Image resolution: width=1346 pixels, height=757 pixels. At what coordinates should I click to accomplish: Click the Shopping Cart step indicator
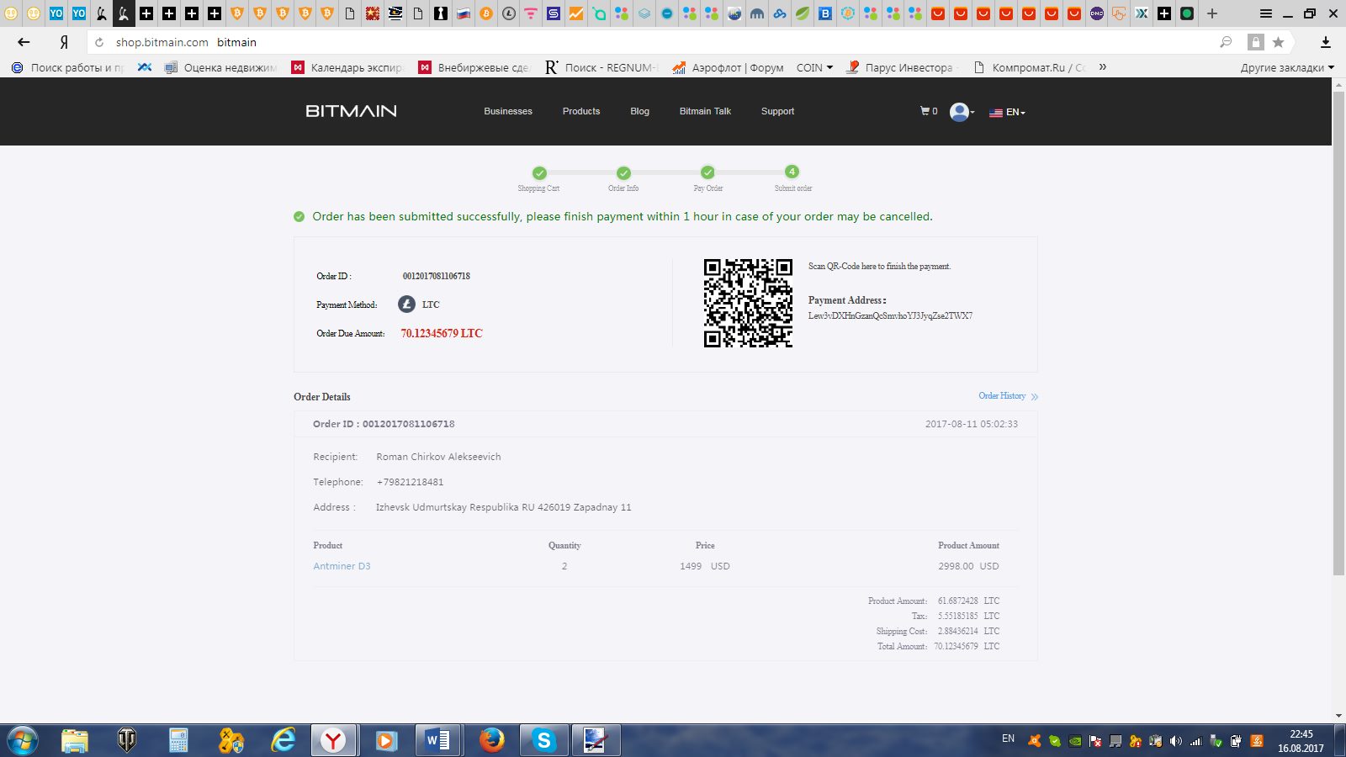(x=539, y=173)
